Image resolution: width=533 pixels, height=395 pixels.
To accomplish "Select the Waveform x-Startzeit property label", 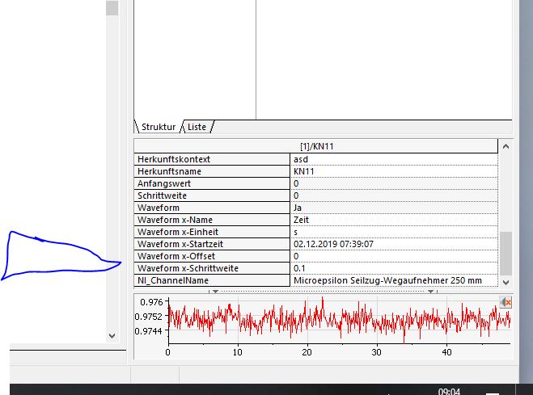I will coord(212,244).
